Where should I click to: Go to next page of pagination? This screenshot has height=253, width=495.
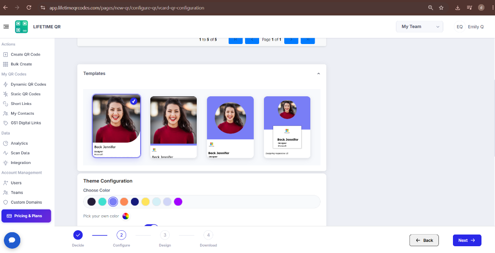pos(291,41)
